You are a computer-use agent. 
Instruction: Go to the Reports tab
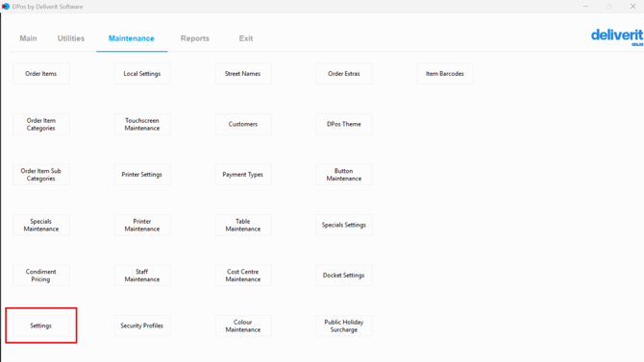(x=195, y=38)
